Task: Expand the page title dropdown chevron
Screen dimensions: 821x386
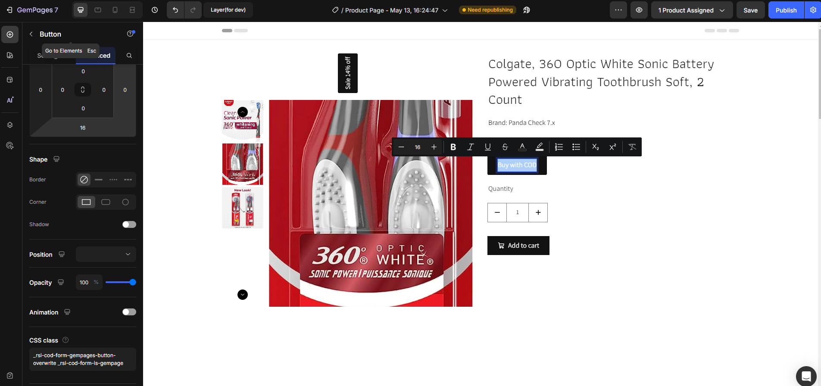Action: pos(445,10)
